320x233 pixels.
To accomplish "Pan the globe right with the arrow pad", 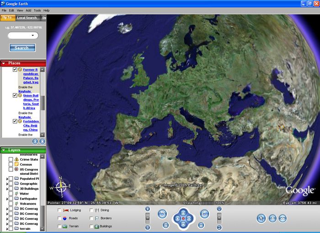I will 189,219.
